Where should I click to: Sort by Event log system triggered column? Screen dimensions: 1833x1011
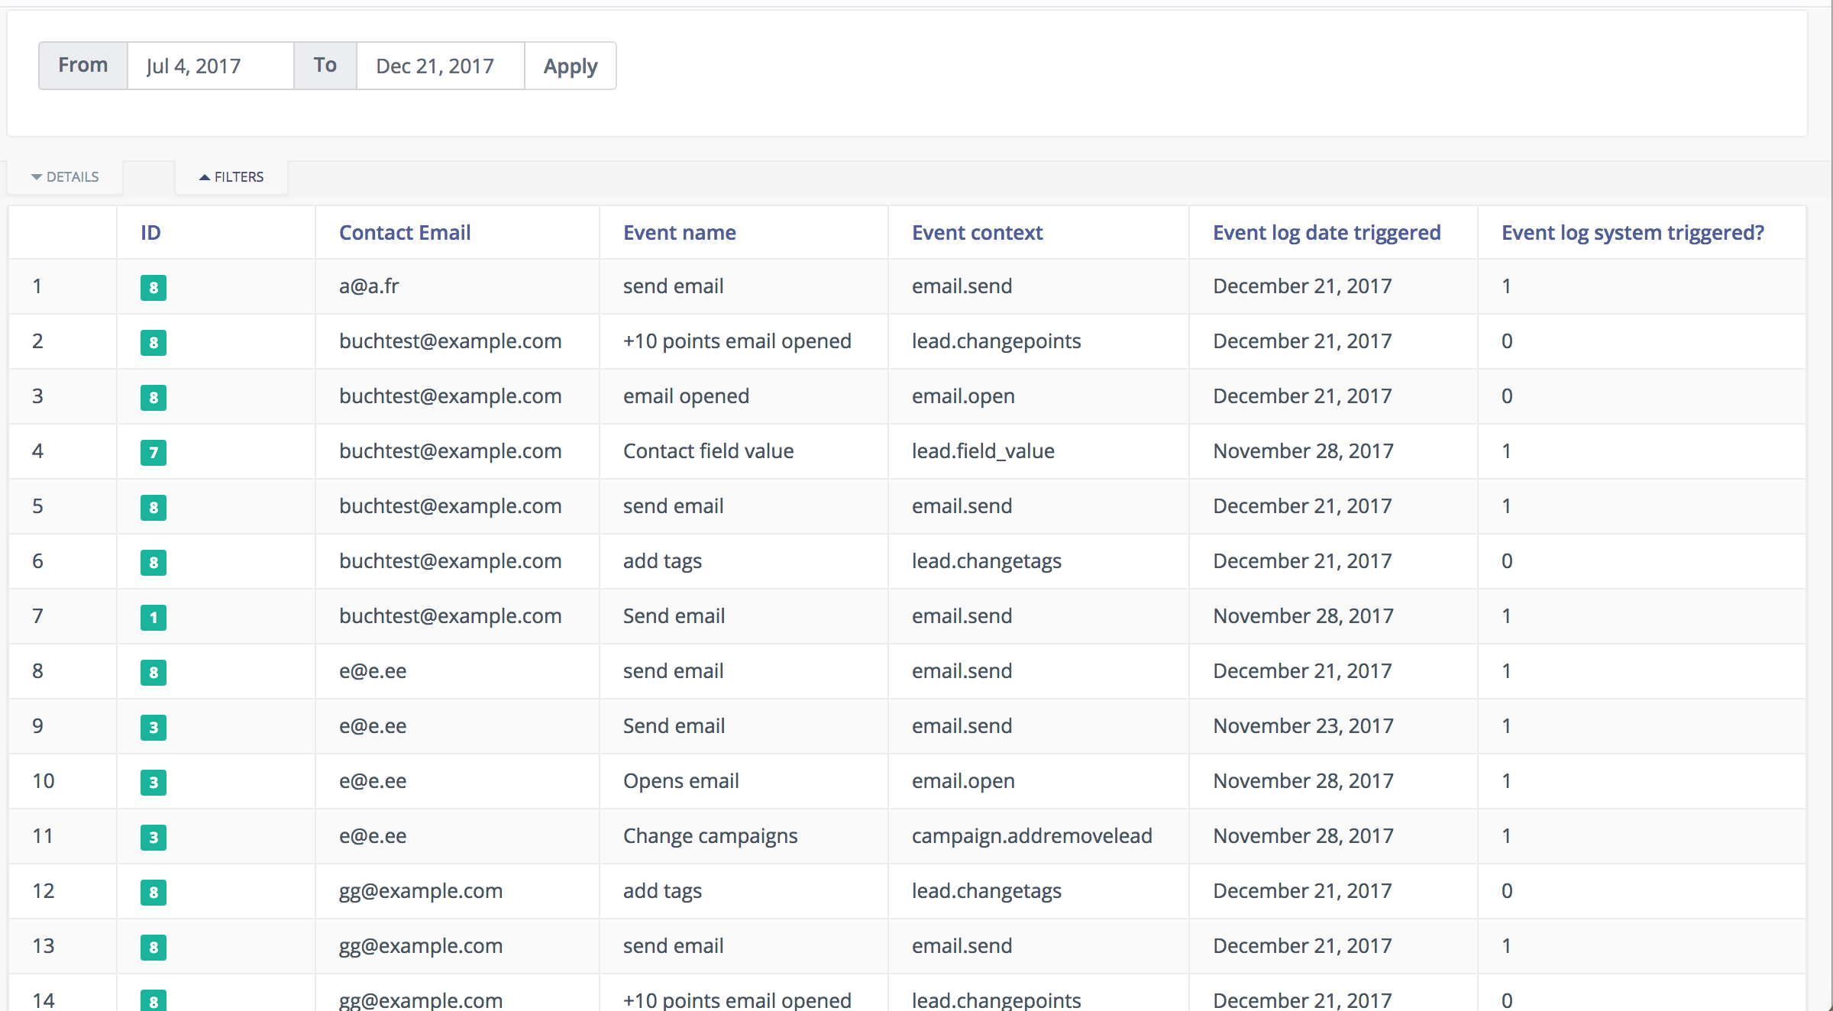(x=1633, y=232)
